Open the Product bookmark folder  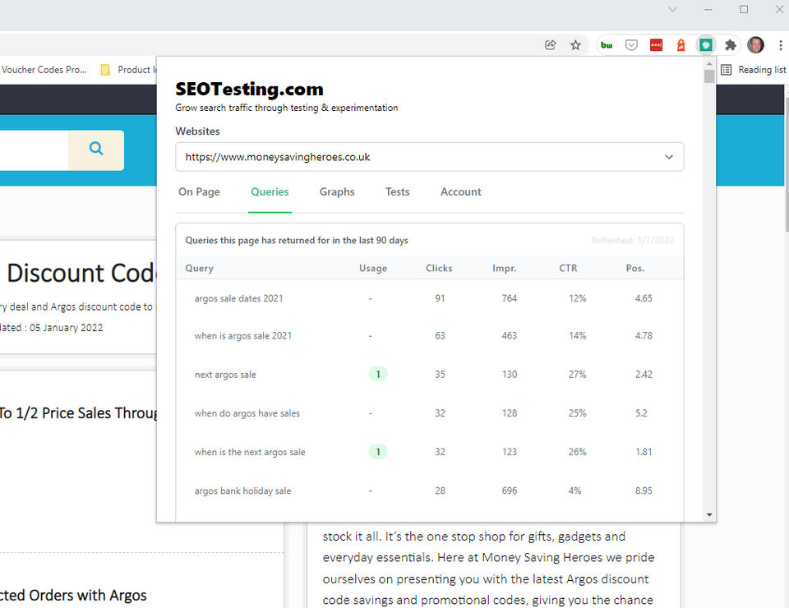129,70
